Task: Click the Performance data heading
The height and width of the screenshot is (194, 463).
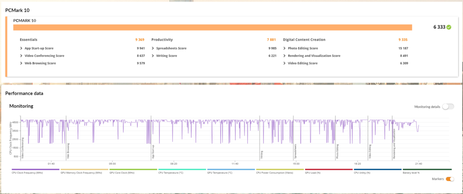Action: click(x=24, y=94)
